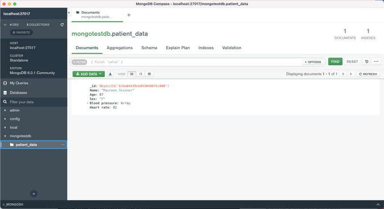Go to previous page of documents

point(343,74)
